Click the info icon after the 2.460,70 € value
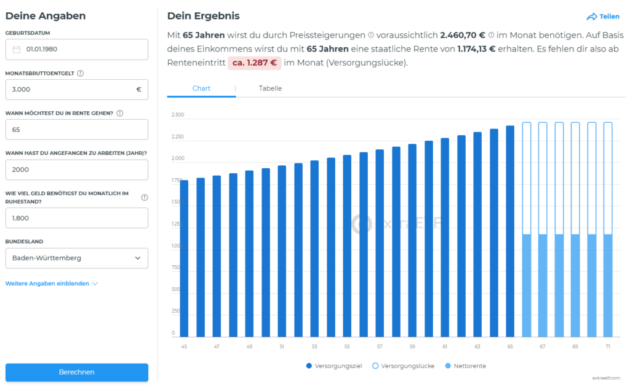The width and height of the screenshot is (630, 390). point(492,35)
